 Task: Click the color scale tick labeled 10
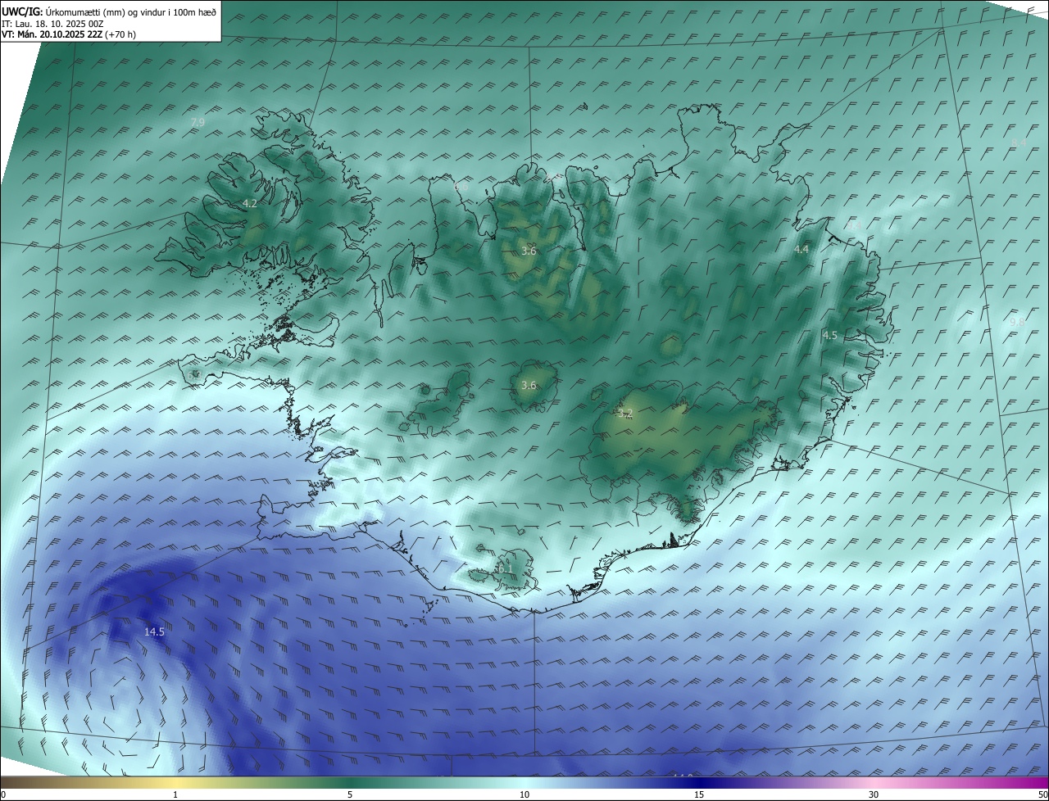pos(524,794)
